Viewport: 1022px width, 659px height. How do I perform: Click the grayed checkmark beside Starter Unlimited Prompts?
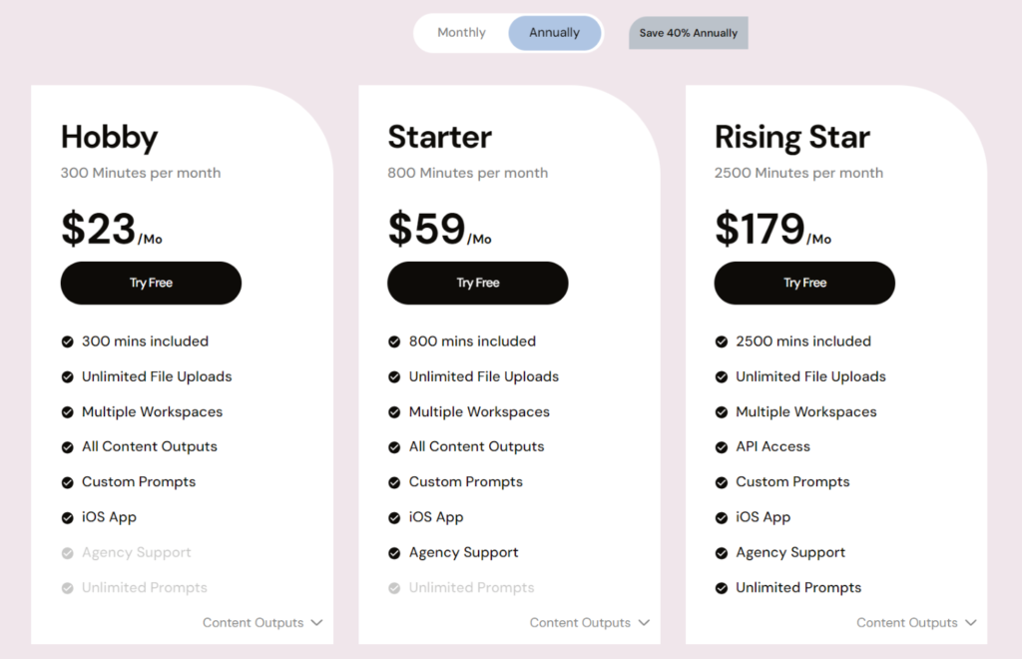394,588
